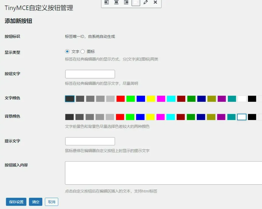Click the pencil edit icon in floating toolbar
Screen dimensions: 262x209
(x=146, y=2)
